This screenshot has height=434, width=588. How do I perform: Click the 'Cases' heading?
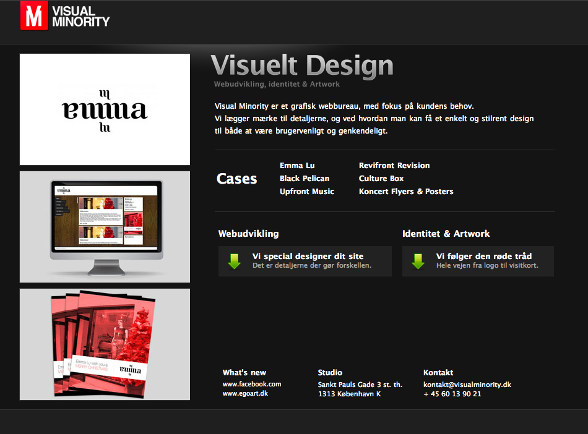pyautogui.click(x=237, y=179)
